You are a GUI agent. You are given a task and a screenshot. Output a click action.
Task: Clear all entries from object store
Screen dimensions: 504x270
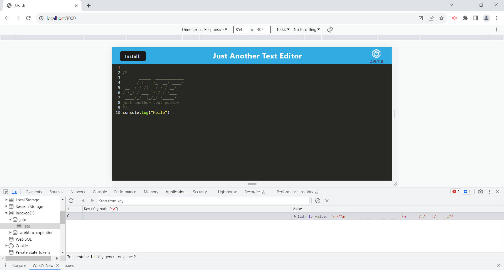[318, 201]
